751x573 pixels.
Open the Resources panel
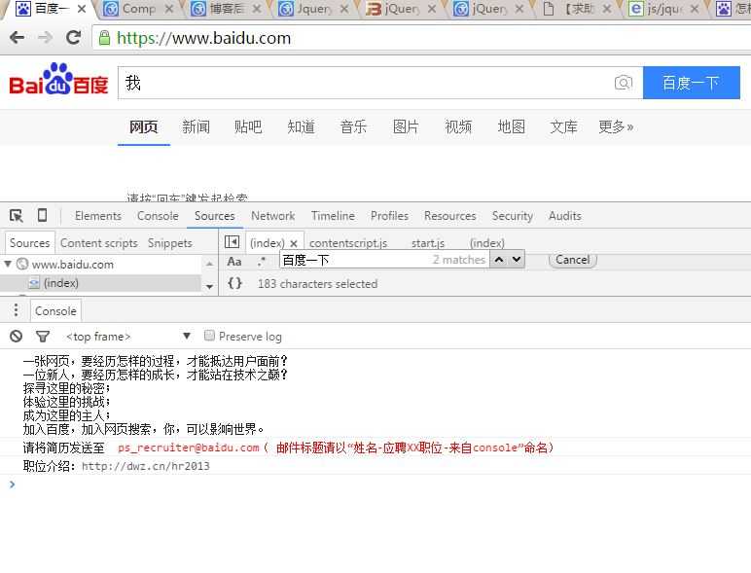[449, 216]
